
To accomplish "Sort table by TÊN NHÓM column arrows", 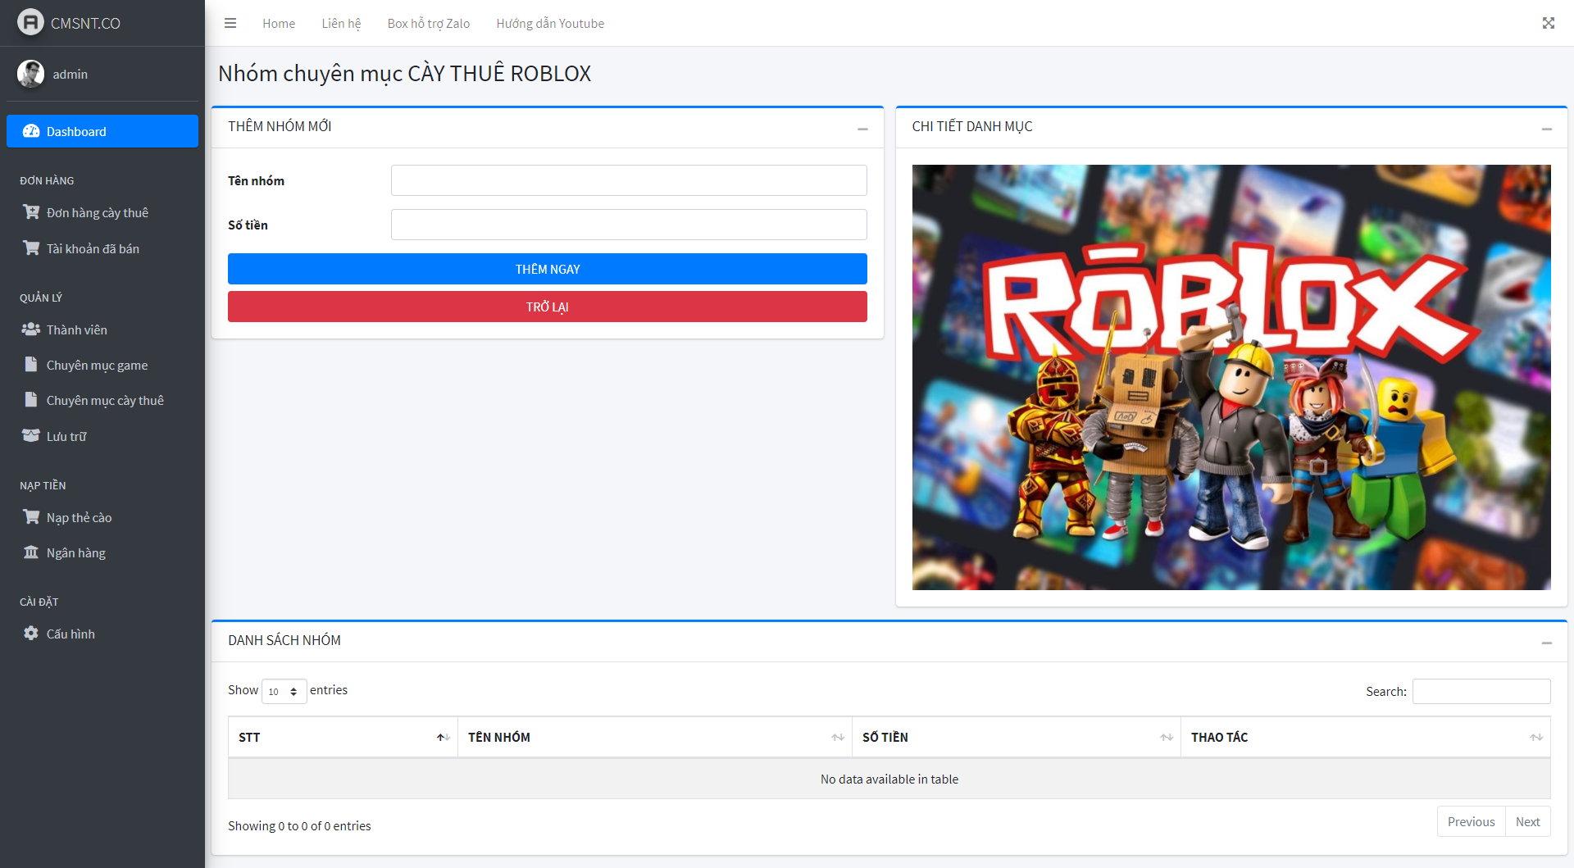I will (838, 738).
